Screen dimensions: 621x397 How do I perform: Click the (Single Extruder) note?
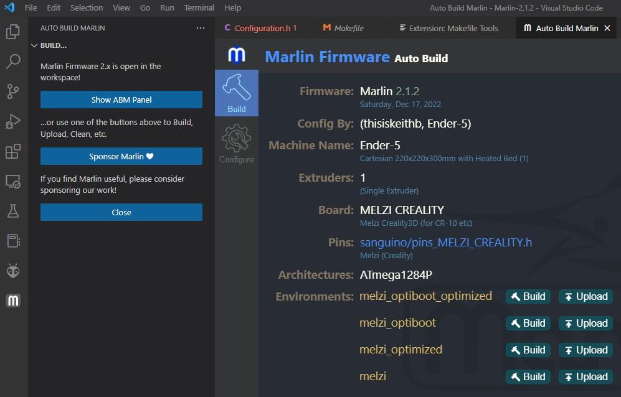389,191
